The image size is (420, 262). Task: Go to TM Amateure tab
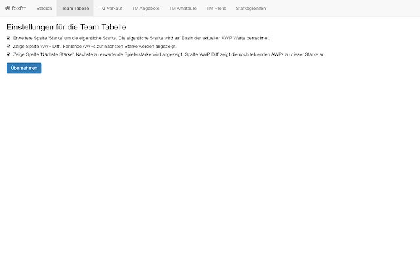182,9
